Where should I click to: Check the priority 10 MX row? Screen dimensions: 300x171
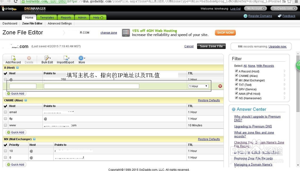pos(5,151)
